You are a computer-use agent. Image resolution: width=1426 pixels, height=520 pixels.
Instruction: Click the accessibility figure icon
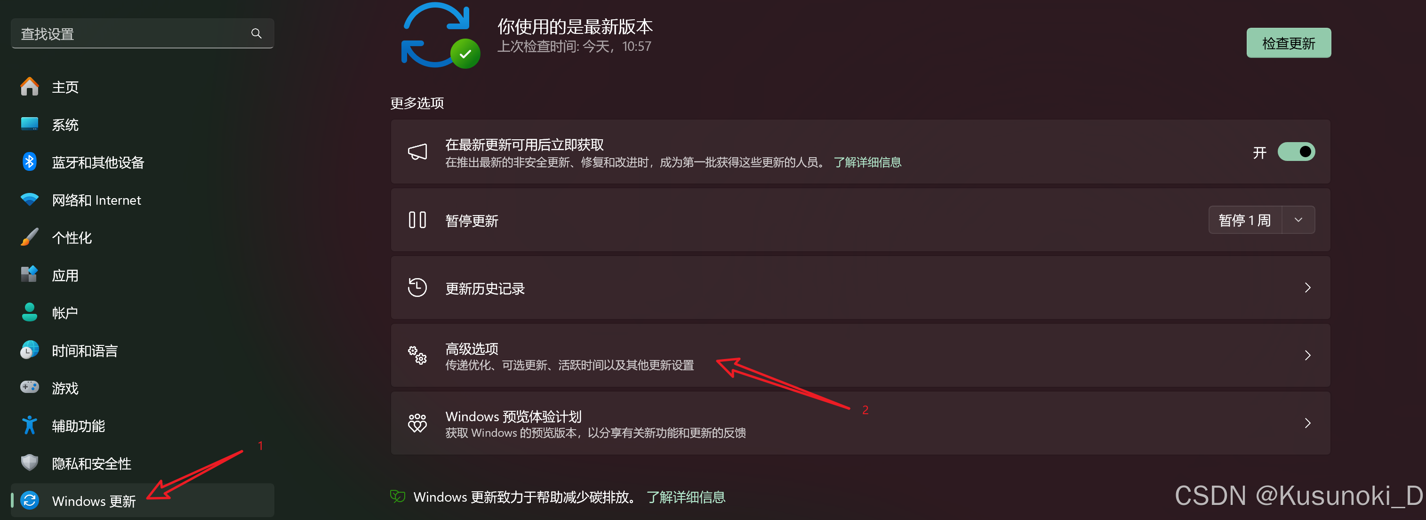tap(29, 425)
